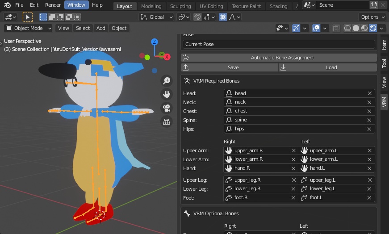The height and width of the screenshot is (234, 389).
Task: Open the Edit menu
Action: click(34, 5)
